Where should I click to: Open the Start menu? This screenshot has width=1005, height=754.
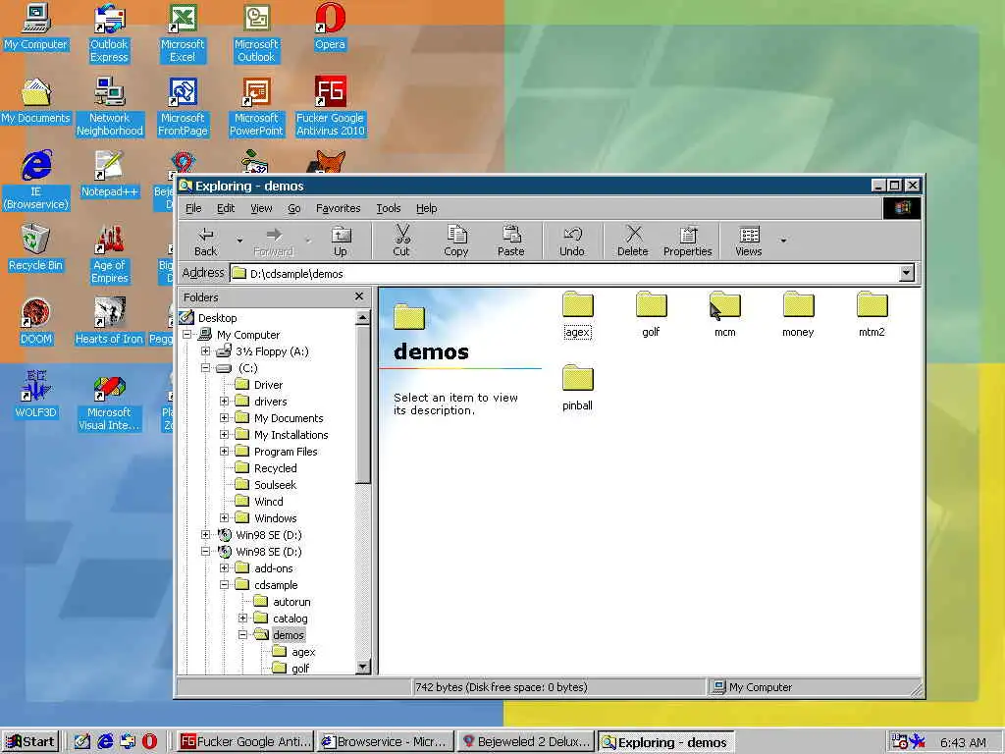coord(30,742)
